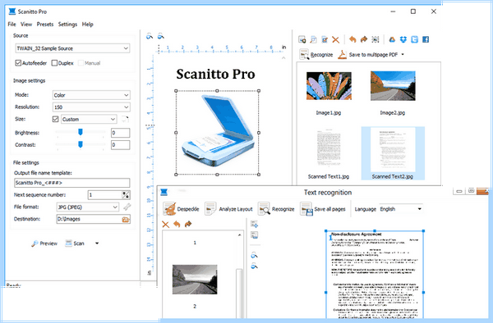The image size is (493, 323).
Task: Click the Analyze Layout icon
Action: click(x=210, y=209)
